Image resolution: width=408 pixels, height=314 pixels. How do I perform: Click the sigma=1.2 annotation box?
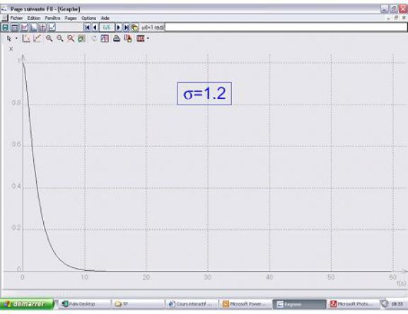(x=204, y=93)
